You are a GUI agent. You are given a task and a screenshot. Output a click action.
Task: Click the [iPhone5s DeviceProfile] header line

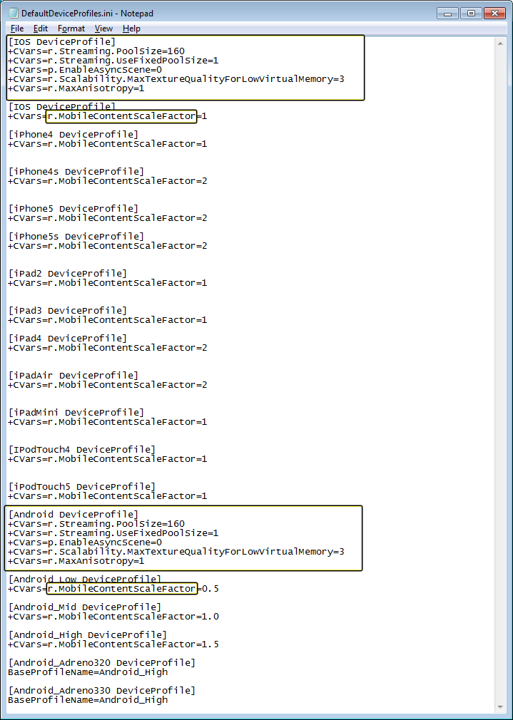pyautogui.click(x=76, y=237)
